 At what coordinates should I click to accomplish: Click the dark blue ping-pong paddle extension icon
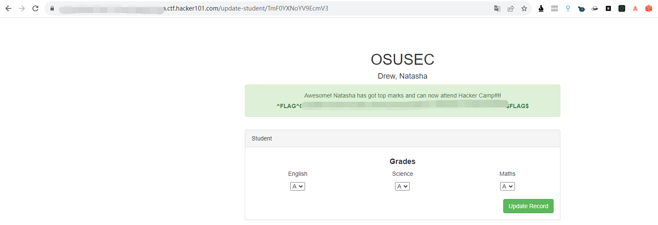click(x=581, y=8)
